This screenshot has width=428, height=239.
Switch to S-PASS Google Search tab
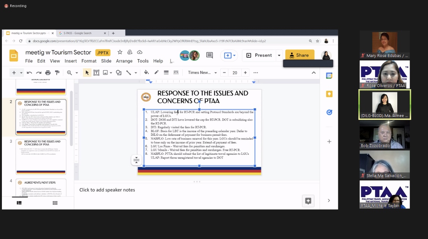pos(82,33)
